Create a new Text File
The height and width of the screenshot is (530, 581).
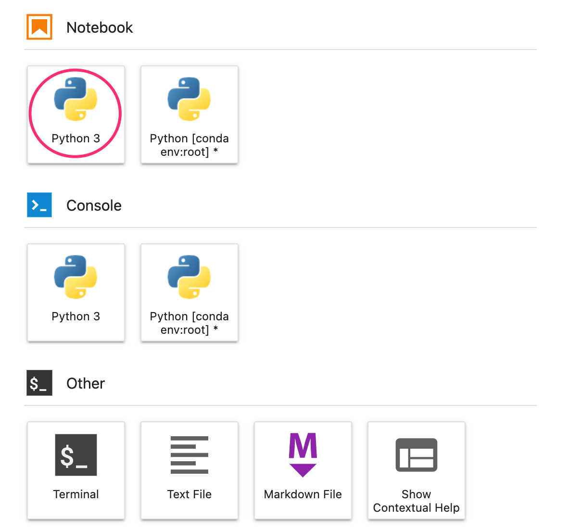point(189,470)
